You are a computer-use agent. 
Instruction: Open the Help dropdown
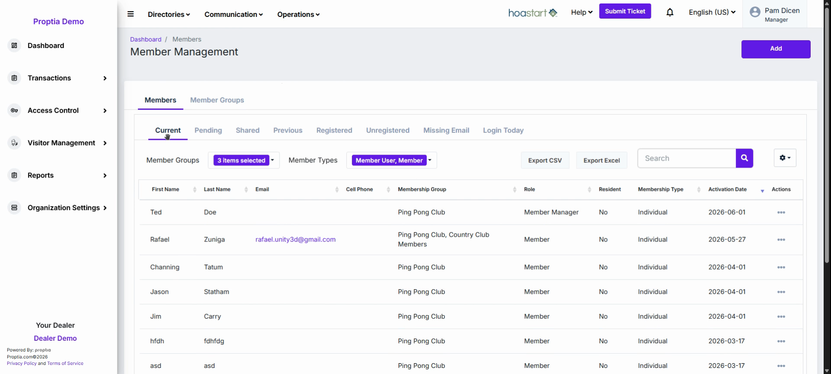click(582, 12)
